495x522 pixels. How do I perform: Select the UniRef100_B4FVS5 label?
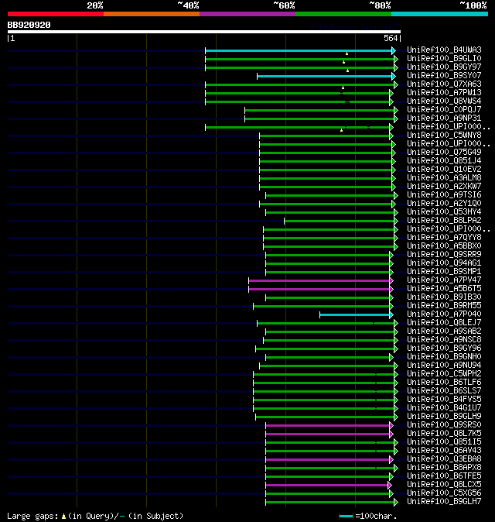444,399
